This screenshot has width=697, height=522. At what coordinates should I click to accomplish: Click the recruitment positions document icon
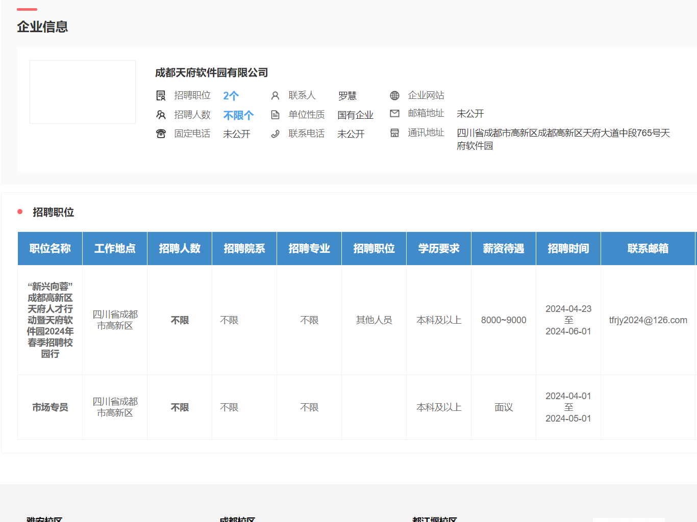[x=161, y=96]
